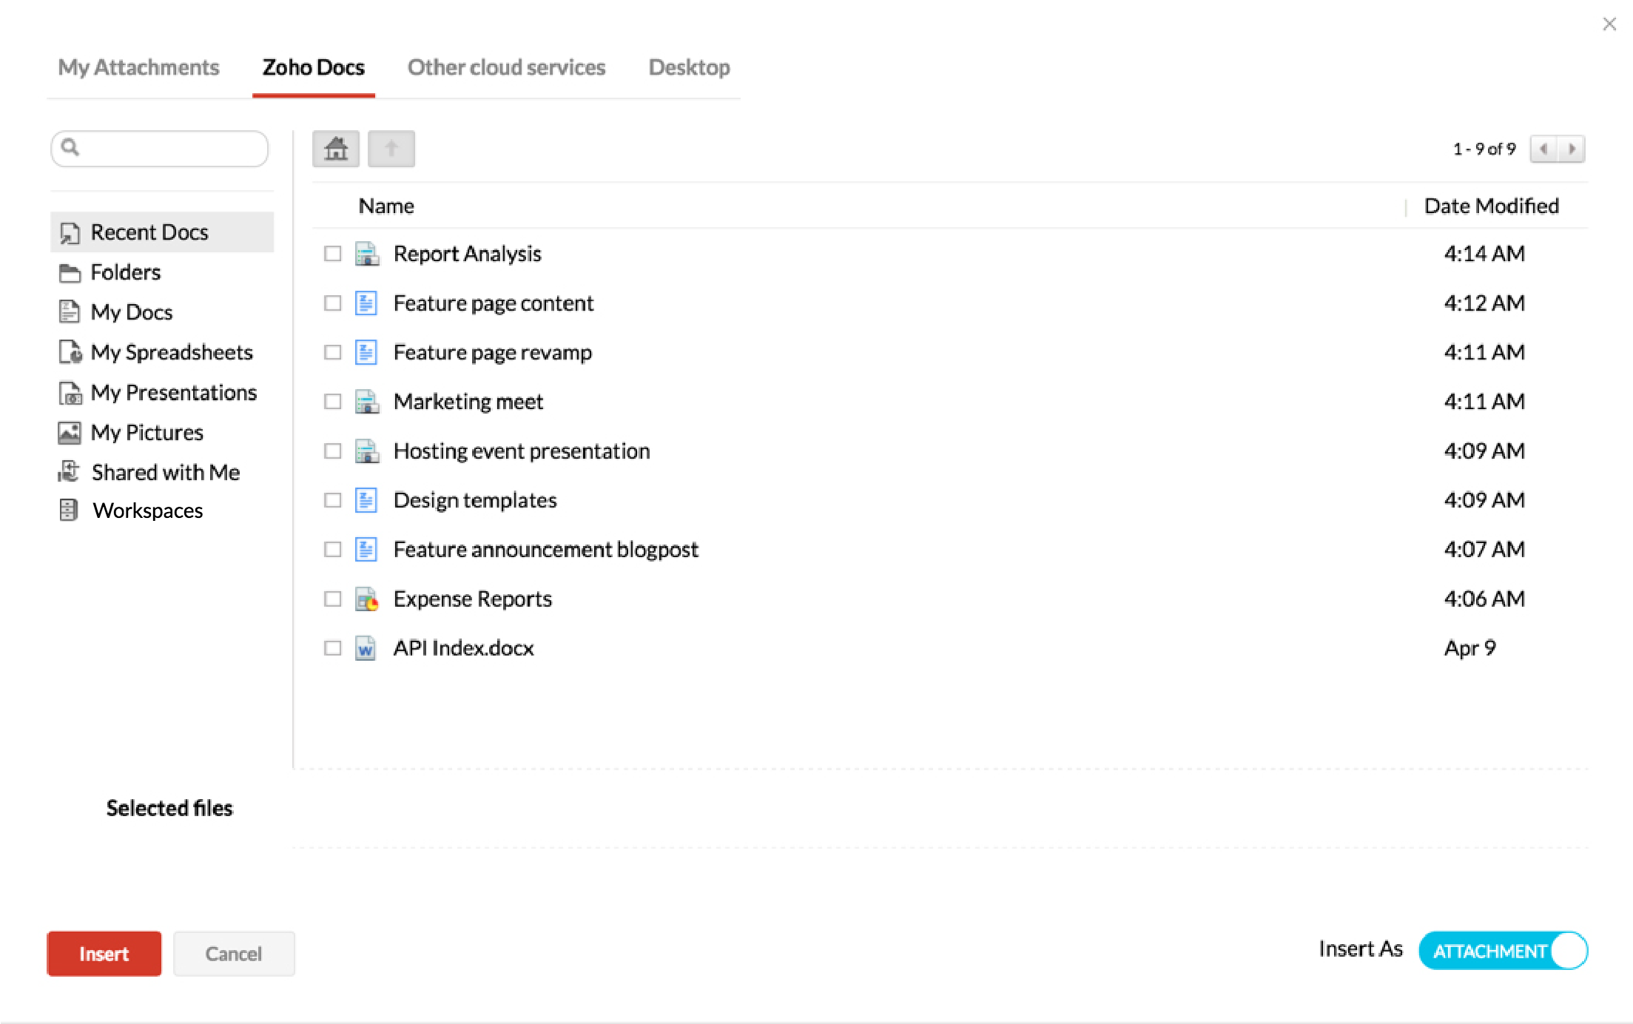Check the Report Analysis checkbox
Image resolution: width=1633 pixels, height=1024 pixels.
click(x=333, y=254)
